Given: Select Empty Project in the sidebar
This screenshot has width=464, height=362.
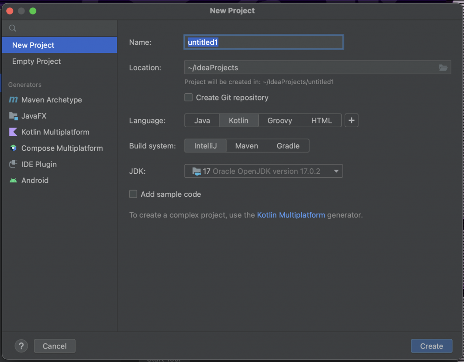Looking at the screenshot, I should (59, 61).
